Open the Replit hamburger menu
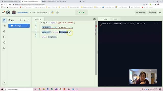 tap(3, 12)
